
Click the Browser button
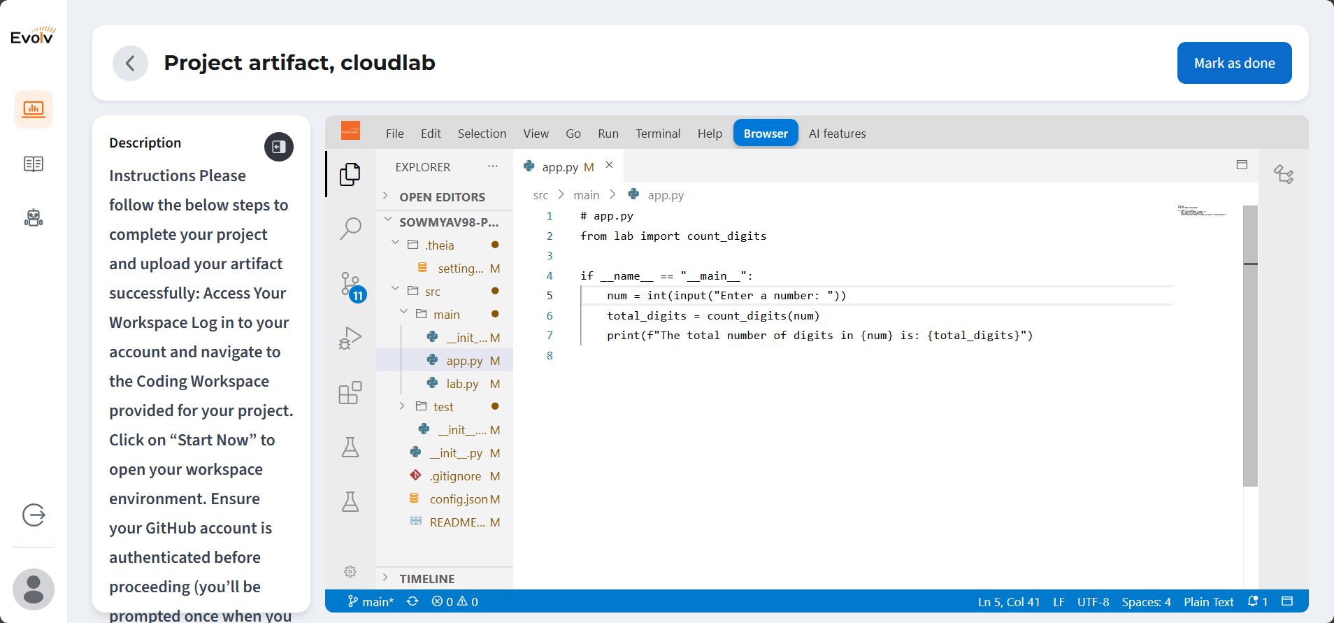click(766, 134)
